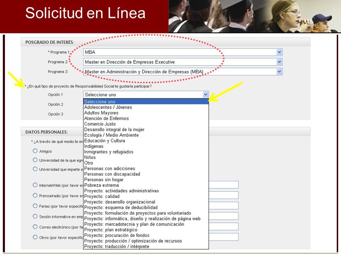Viewport: 341px width, 255px height.
Task: Open the Programa 2 dropdown
Action: tap(183, 62)
